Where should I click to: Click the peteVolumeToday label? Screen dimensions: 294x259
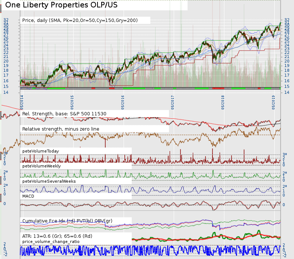(41, 151)
